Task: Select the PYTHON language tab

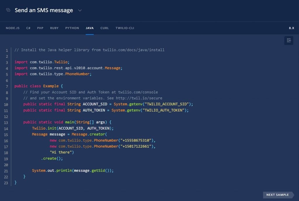Action: (x=72, y=28)
